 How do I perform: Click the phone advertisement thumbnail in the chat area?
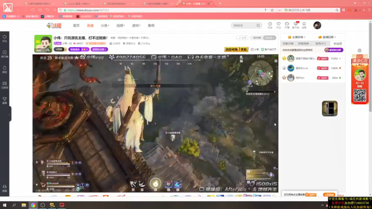(330, 109)
